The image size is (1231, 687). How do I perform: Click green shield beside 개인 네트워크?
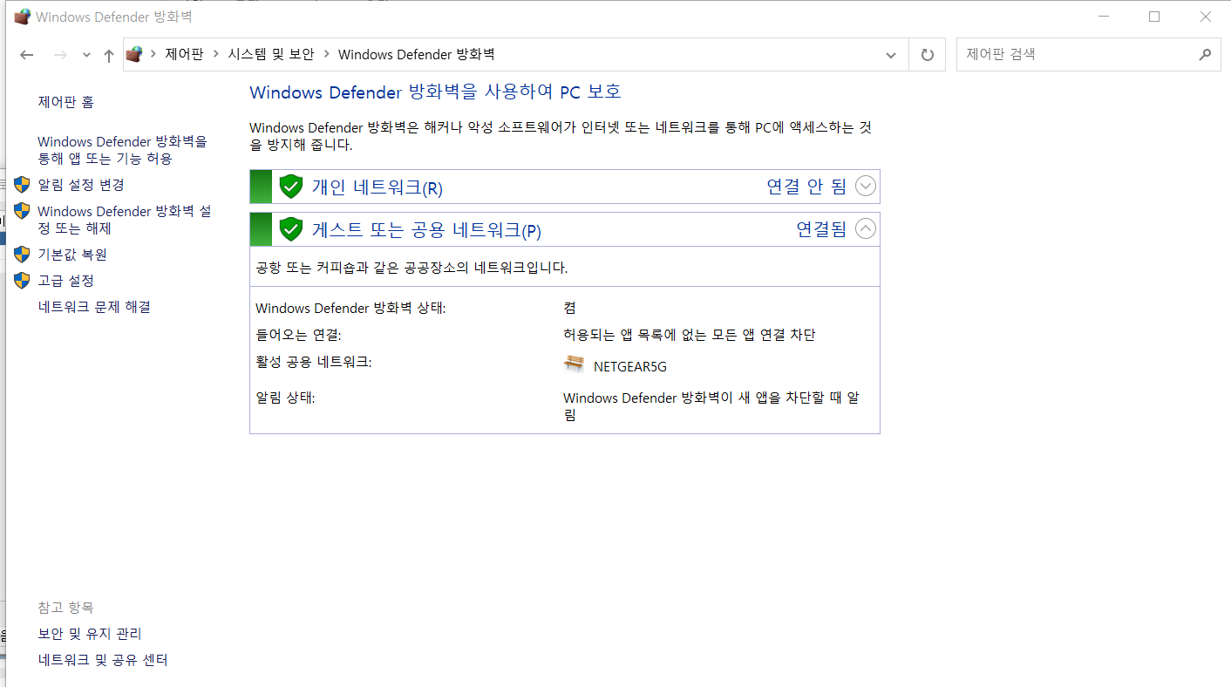pos(290,187)
